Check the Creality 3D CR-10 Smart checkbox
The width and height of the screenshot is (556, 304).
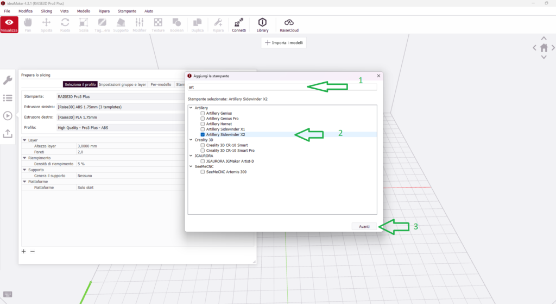click(203, 145)
